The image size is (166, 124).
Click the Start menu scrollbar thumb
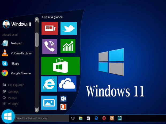pyautogui.click(x=37, y=40)
